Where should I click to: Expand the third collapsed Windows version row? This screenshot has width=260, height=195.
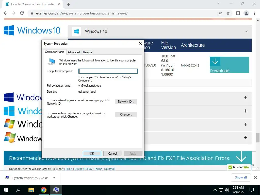pos(246,124)
